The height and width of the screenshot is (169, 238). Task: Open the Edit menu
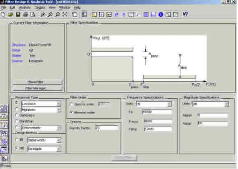point(12,8)
